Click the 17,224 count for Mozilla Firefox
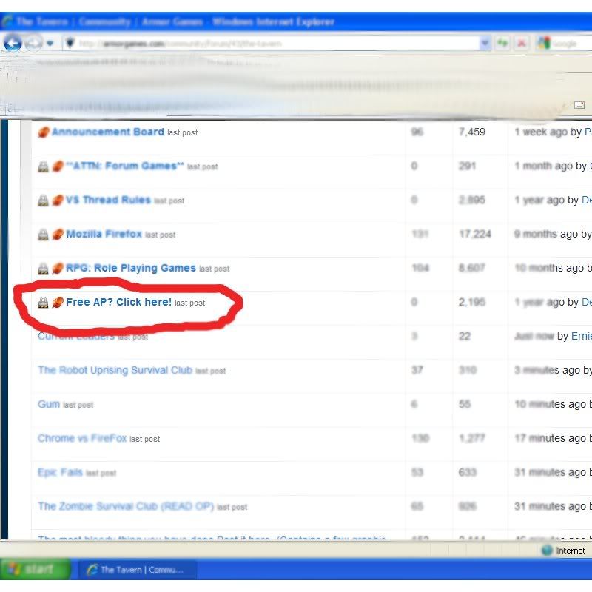Viewport: 592px width, 592px height. 475,234
